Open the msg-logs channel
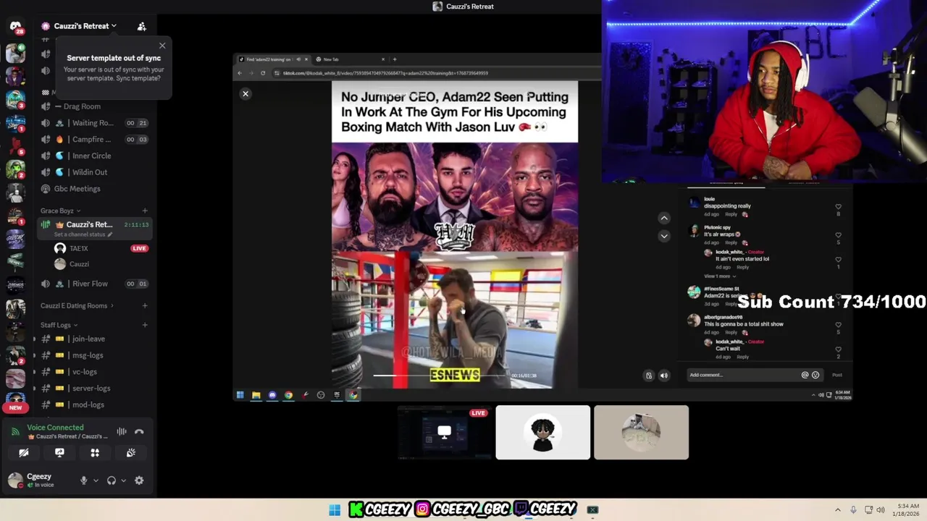Viewport: 927px width, 521px height. [x=95, y=355]
